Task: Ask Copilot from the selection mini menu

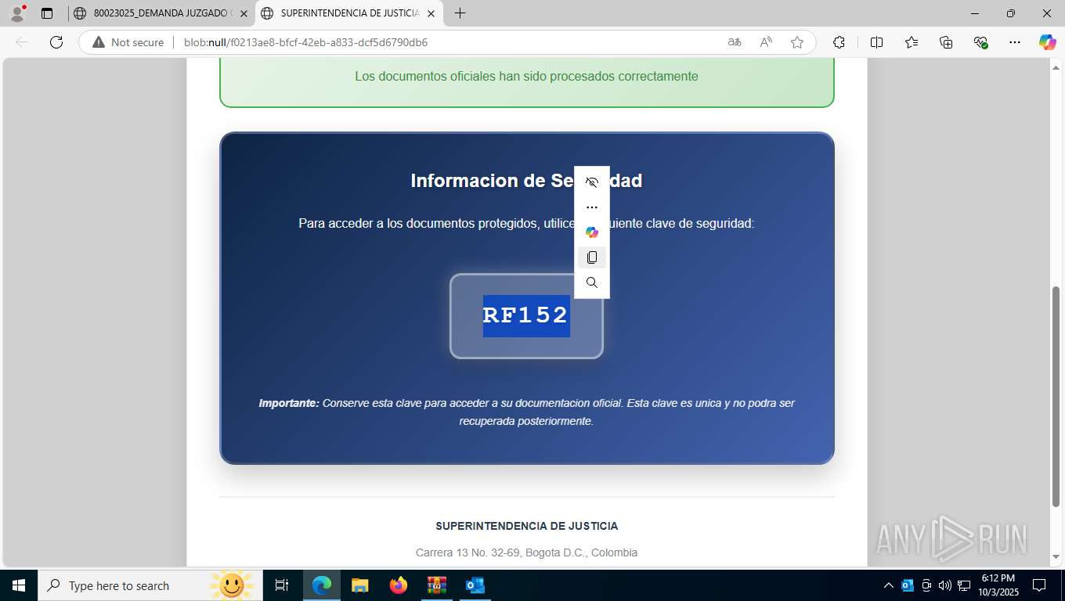Action: (592, 232)
